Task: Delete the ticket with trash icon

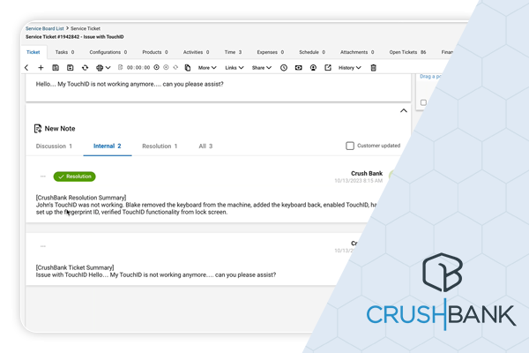Action: click(374, 68)
